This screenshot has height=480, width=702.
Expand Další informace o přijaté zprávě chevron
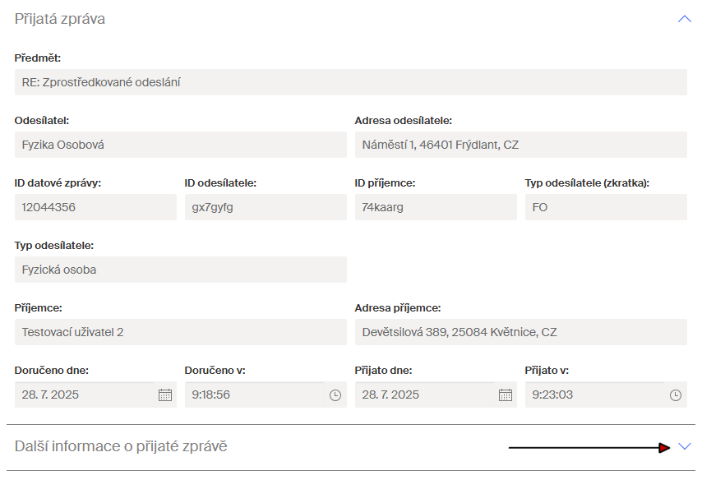coord(686,446)
